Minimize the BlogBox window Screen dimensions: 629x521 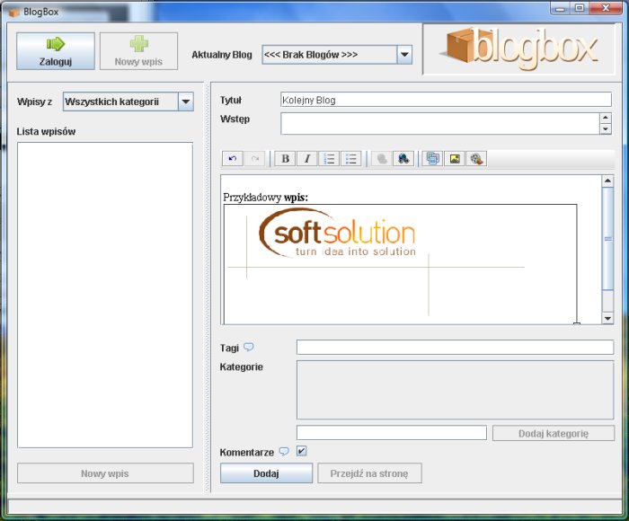[561, 8]
